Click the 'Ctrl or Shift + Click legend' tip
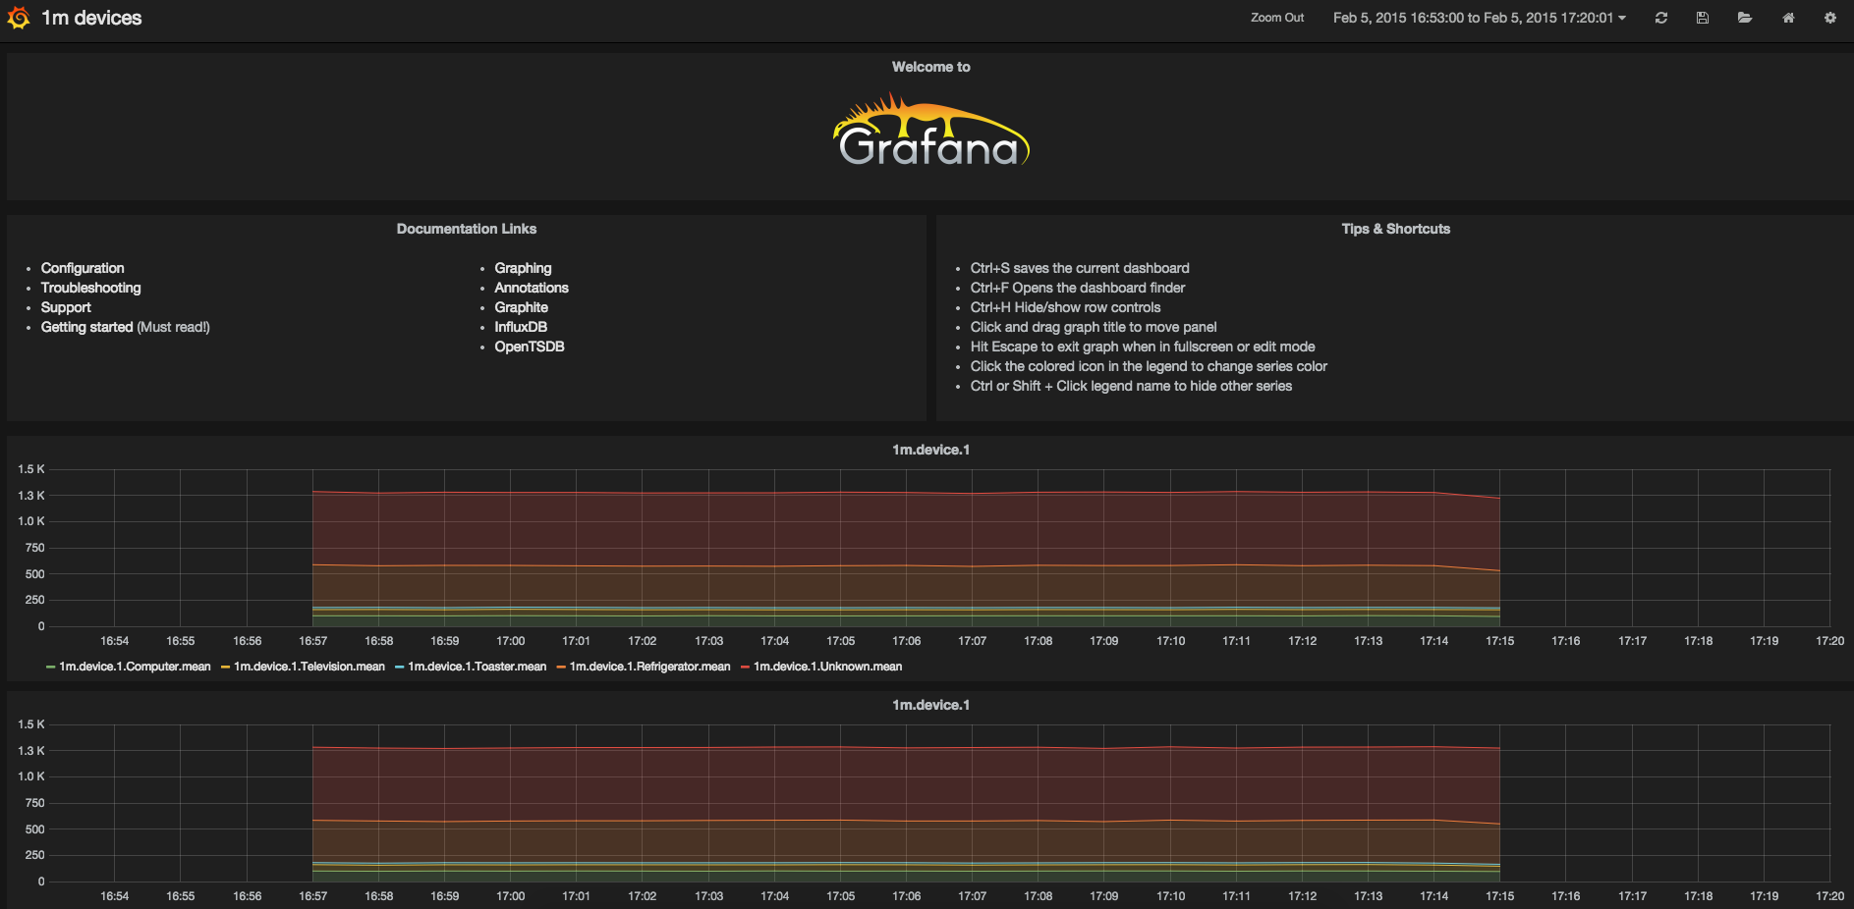Viewport: 1854px width, 909px height. coord(1131,386)
